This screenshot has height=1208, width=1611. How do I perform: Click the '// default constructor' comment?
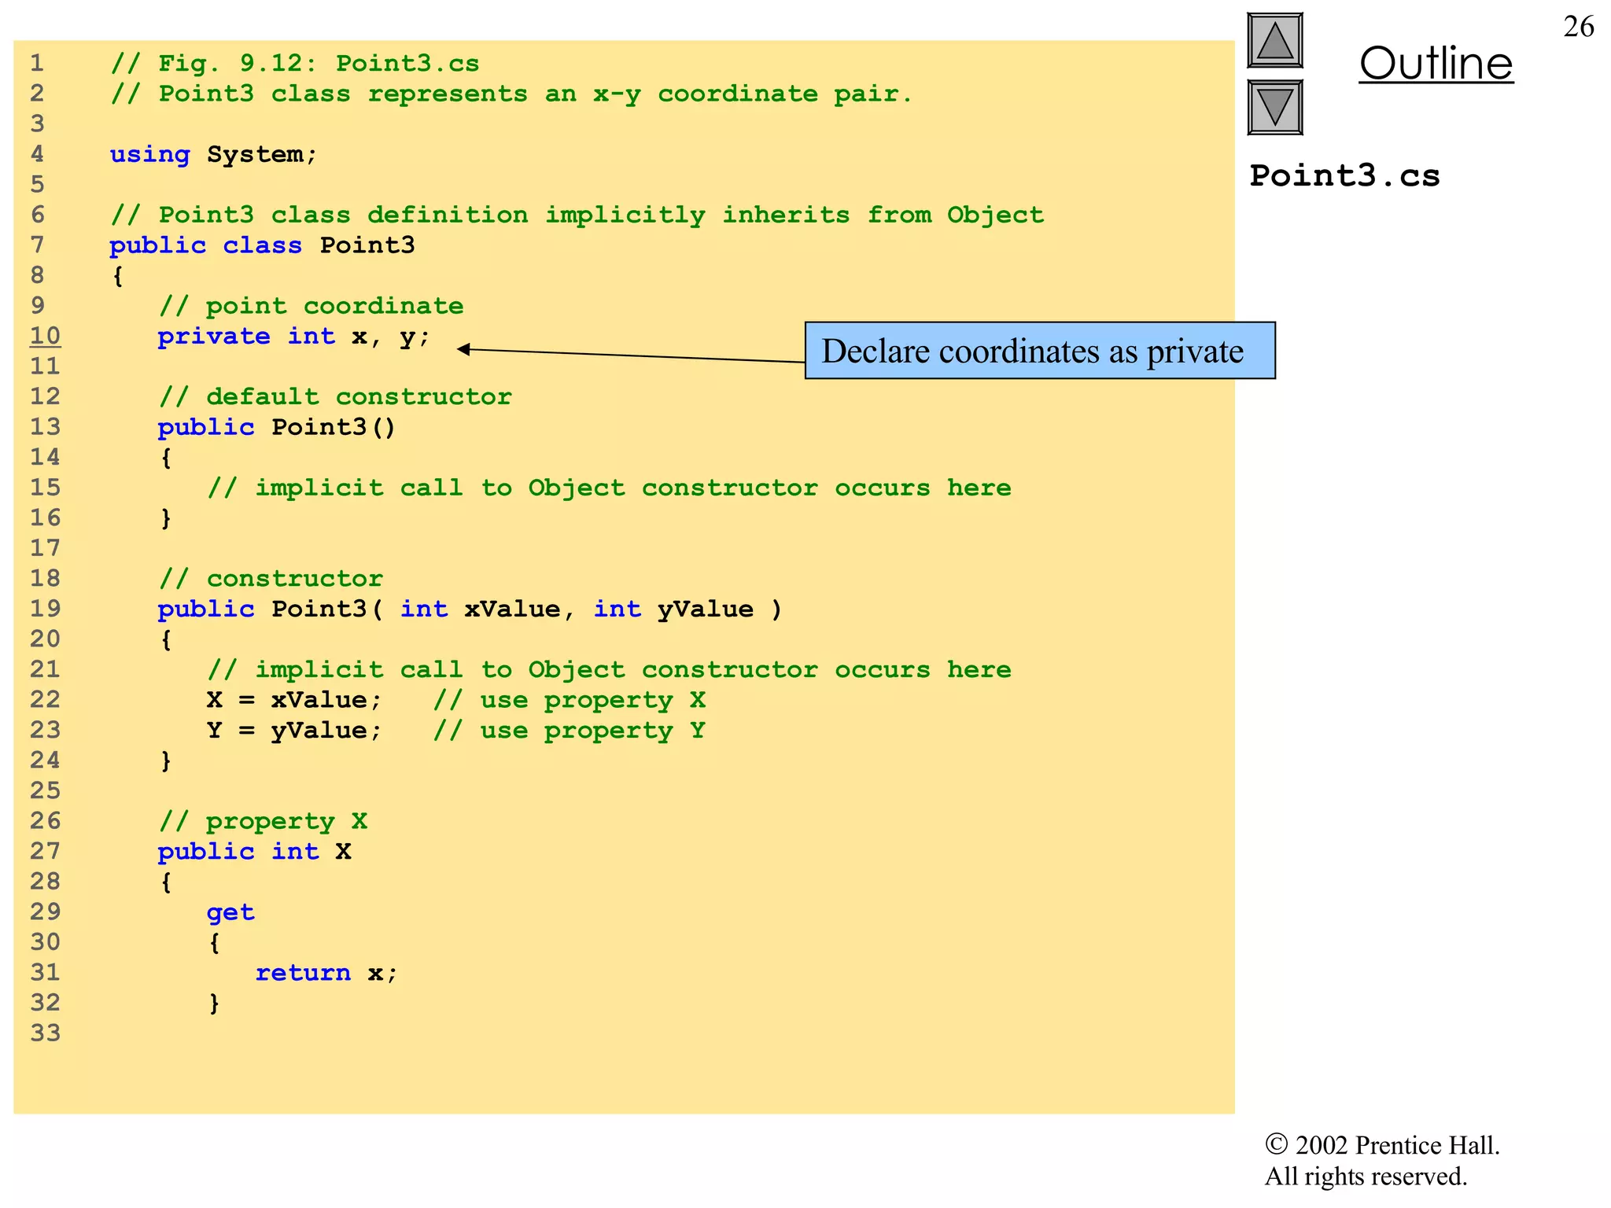pyautogui.click(x=335, y=396)
